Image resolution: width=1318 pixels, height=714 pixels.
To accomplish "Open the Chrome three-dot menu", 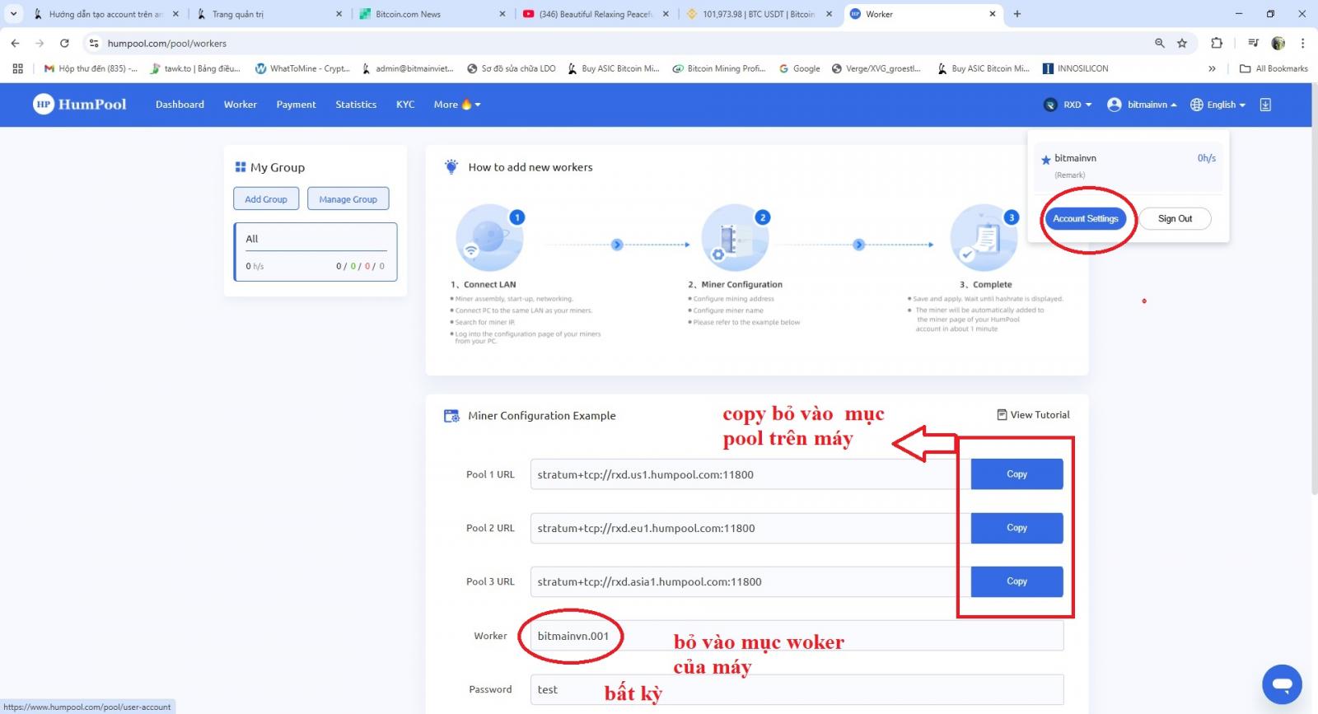I will click(x=1302, y=43).
